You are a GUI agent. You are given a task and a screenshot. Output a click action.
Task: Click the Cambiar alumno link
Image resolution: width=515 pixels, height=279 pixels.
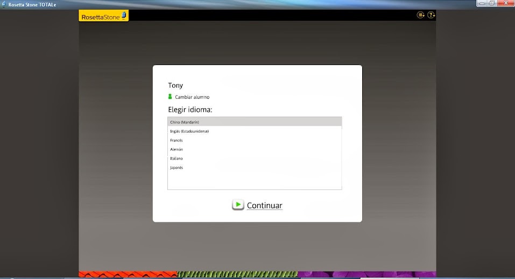192,97
